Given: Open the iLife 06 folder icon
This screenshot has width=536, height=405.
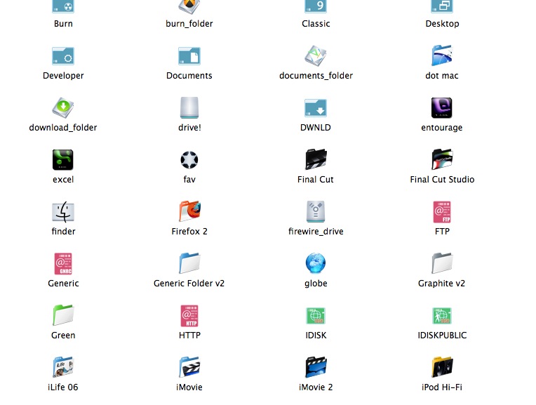Looking at the screenshot, I should 63,367.
